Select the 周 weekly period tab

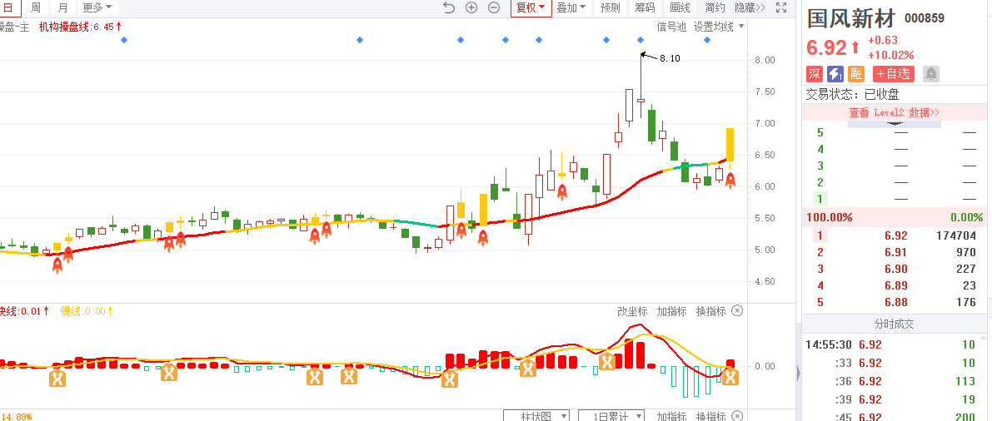pos(36,7)
